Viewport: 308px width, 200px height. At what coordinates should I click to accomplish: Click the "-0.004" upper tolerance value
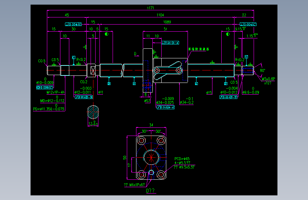pyautogui.click(x=232, y=88)
